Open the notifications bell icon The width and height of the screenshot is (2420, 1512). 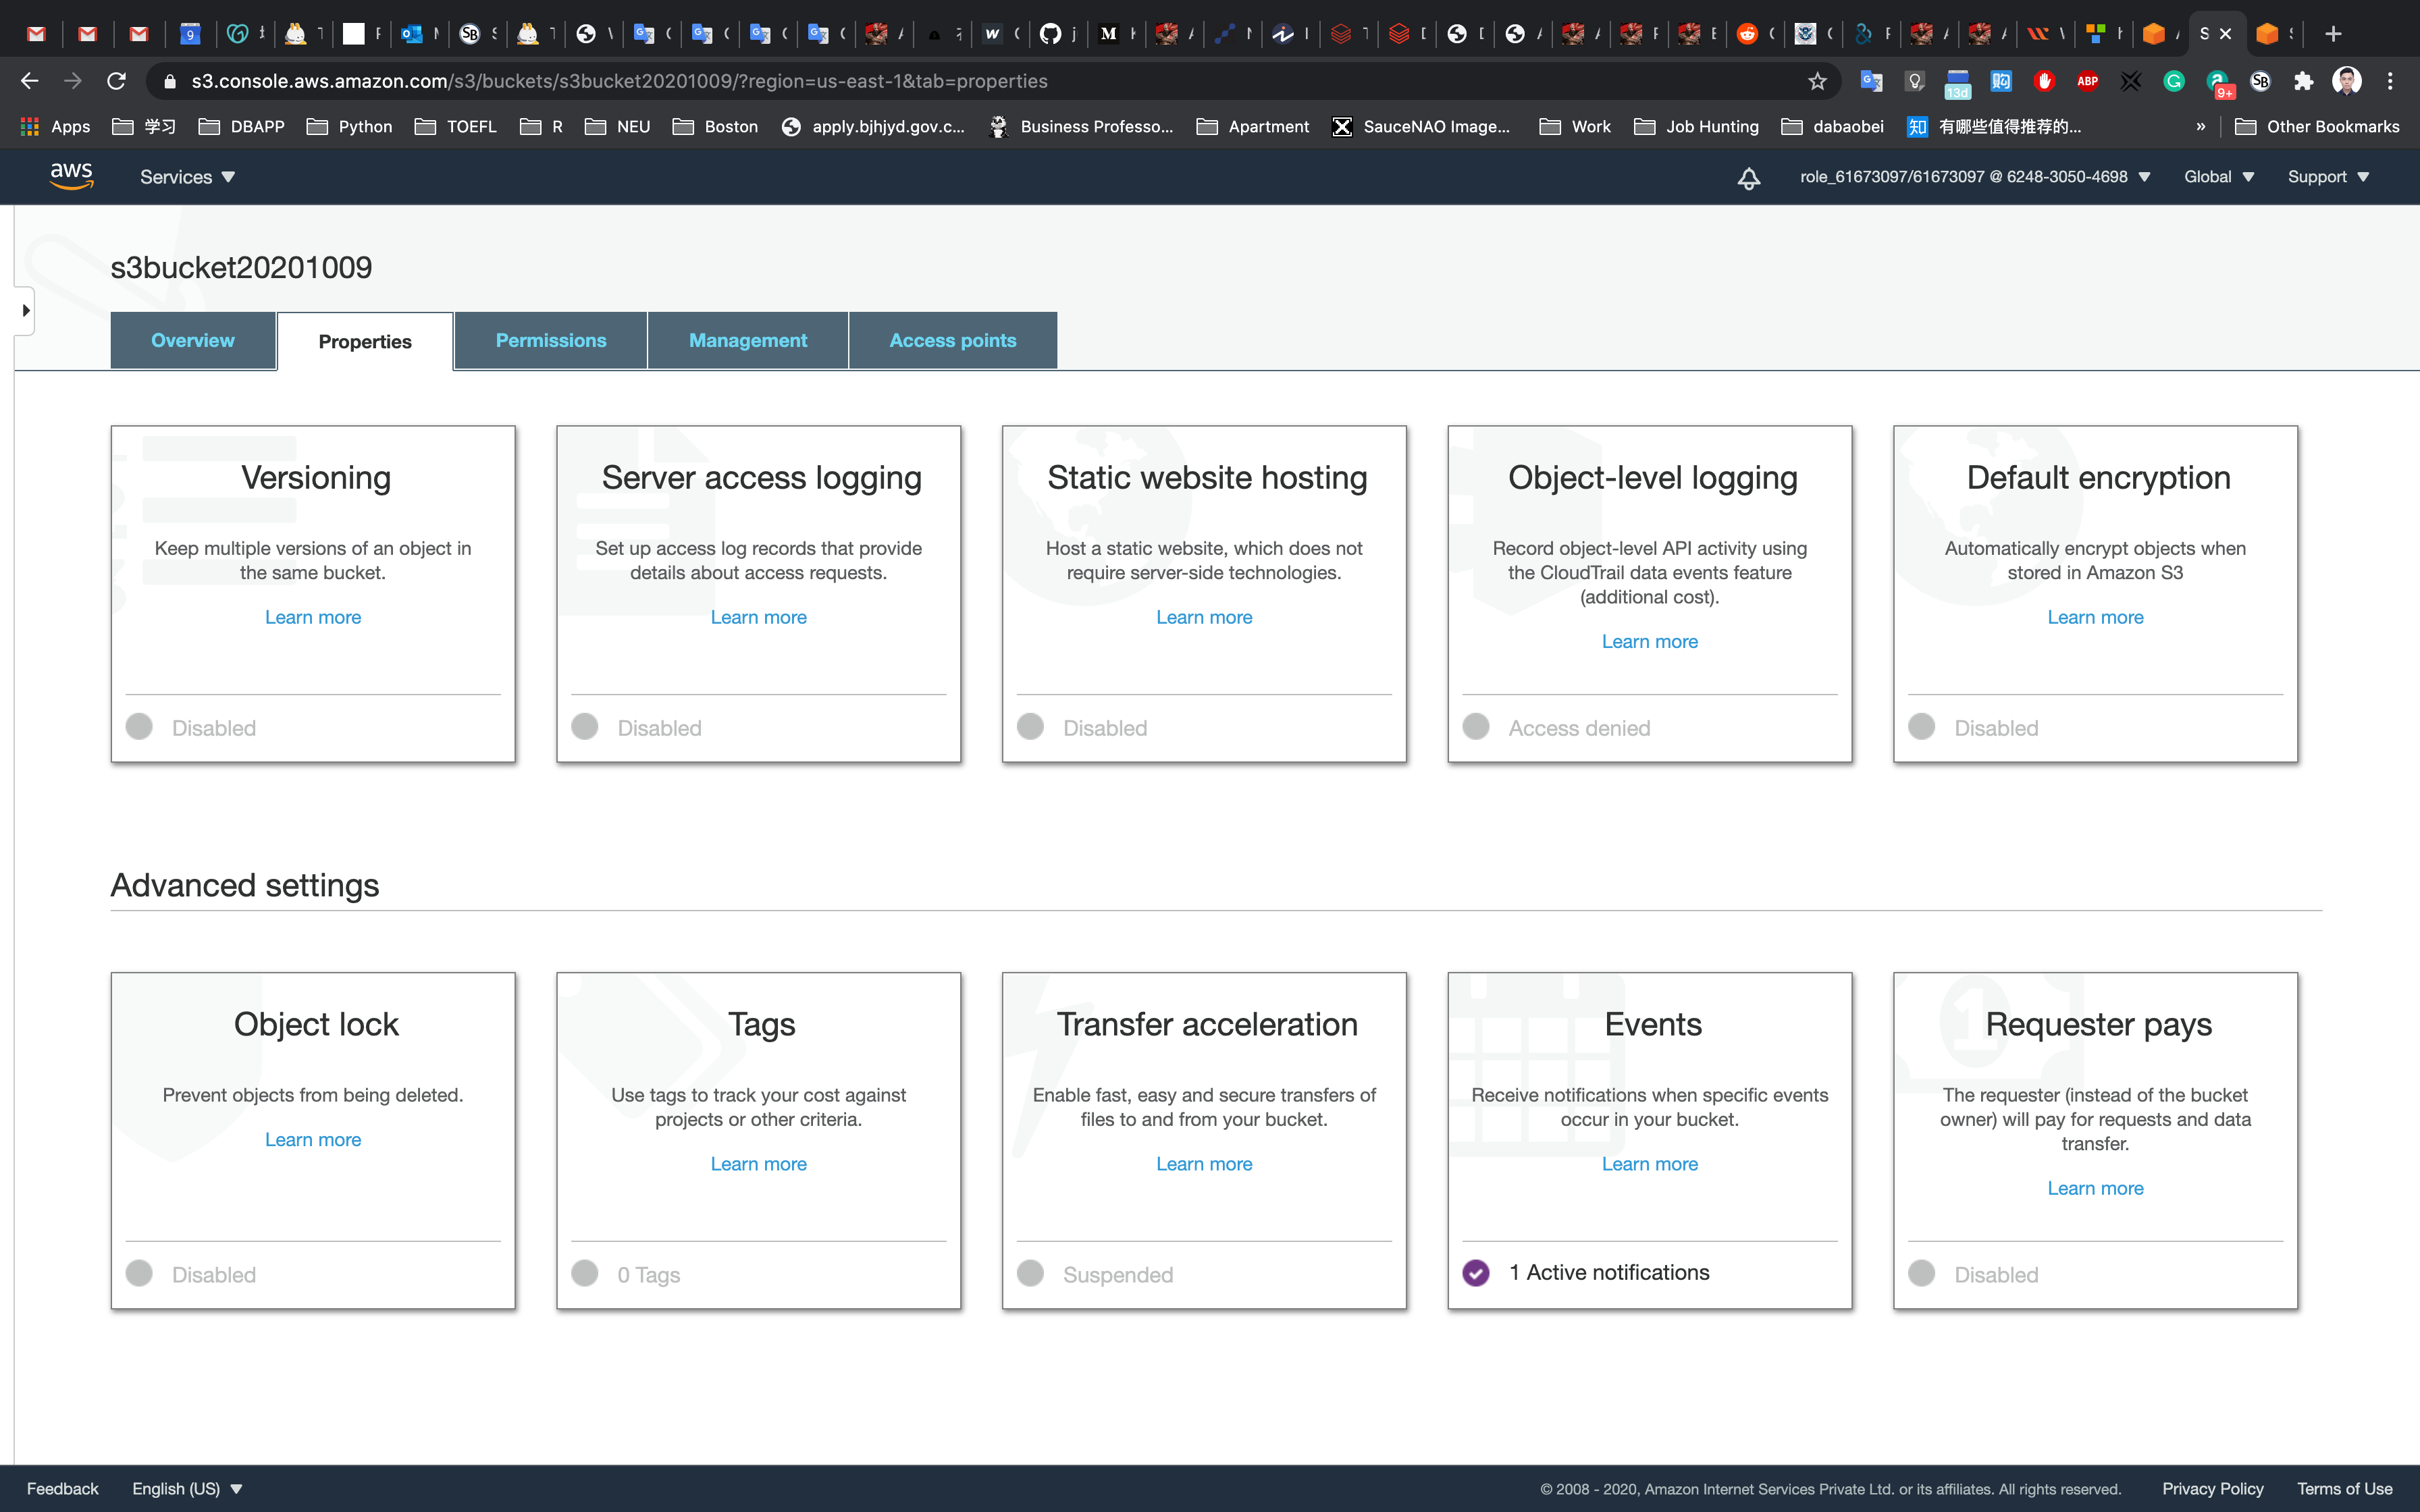(1748, 178)
